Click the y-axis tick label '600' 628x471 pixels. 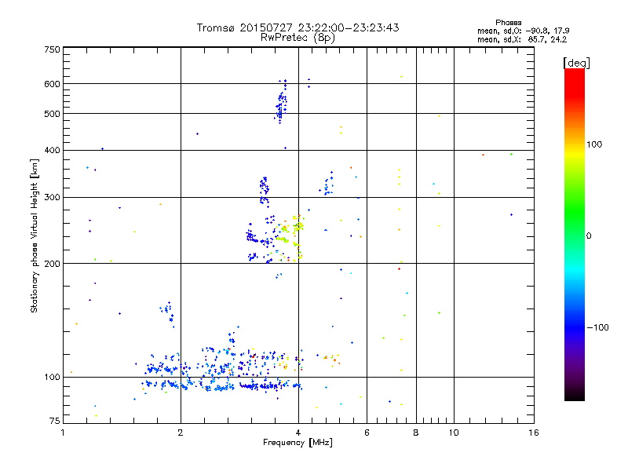(52, 84)
